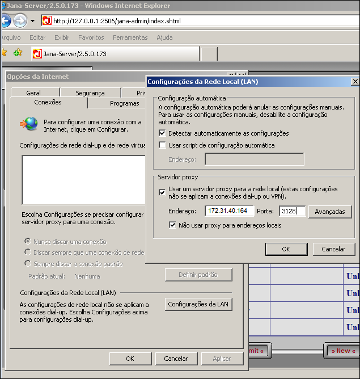The image size is (360, 379).
Task: Click the Configurações da LAN button
Action: [198, 304]
